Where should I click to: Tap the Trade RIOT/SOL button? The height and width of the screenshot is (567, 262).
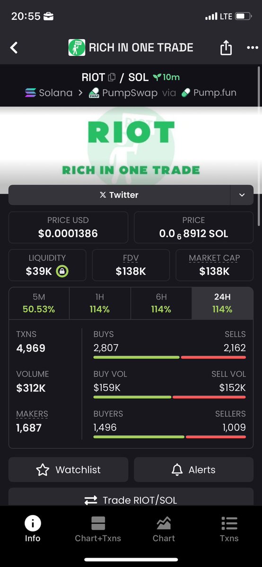tap(131, 500)
